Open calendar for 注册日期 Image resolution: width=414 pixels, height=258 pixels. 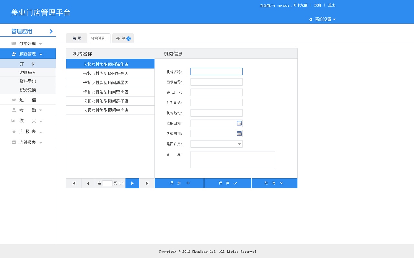pyautogui.click(x=239, y=123)
